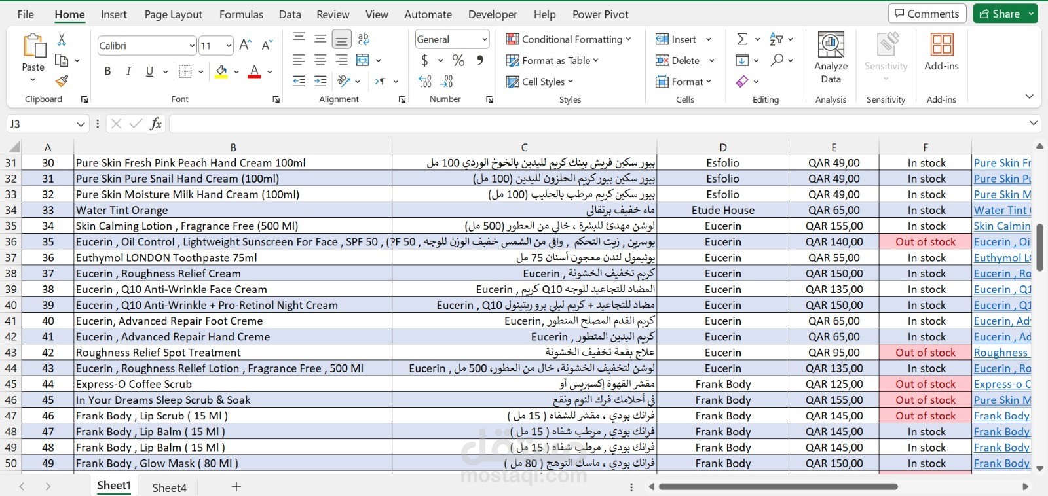Expand the Name Box J3 dropdown

click(81, 124)
